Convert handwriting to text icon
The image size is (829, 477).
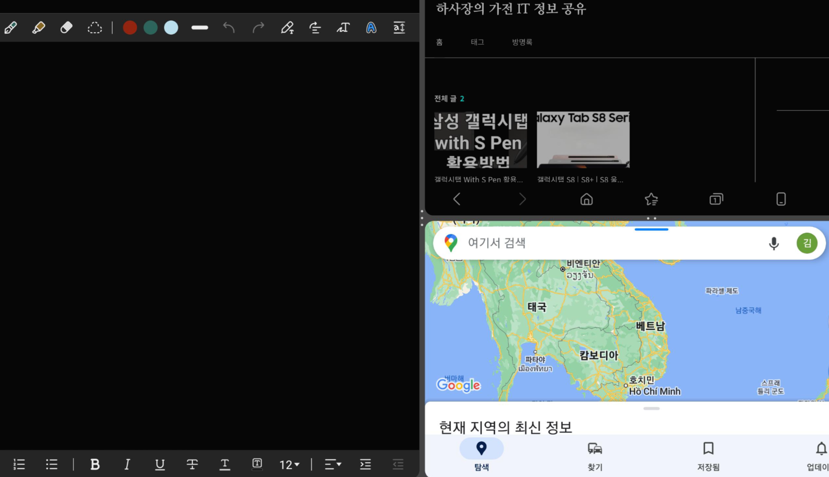[x=343, y=28]
